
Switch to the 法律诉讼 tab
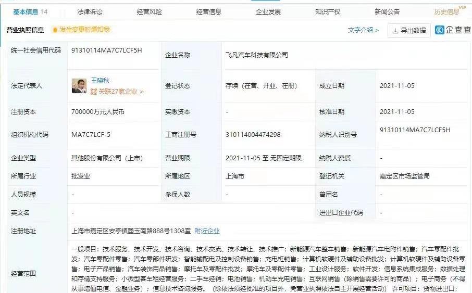click(90, 11)
